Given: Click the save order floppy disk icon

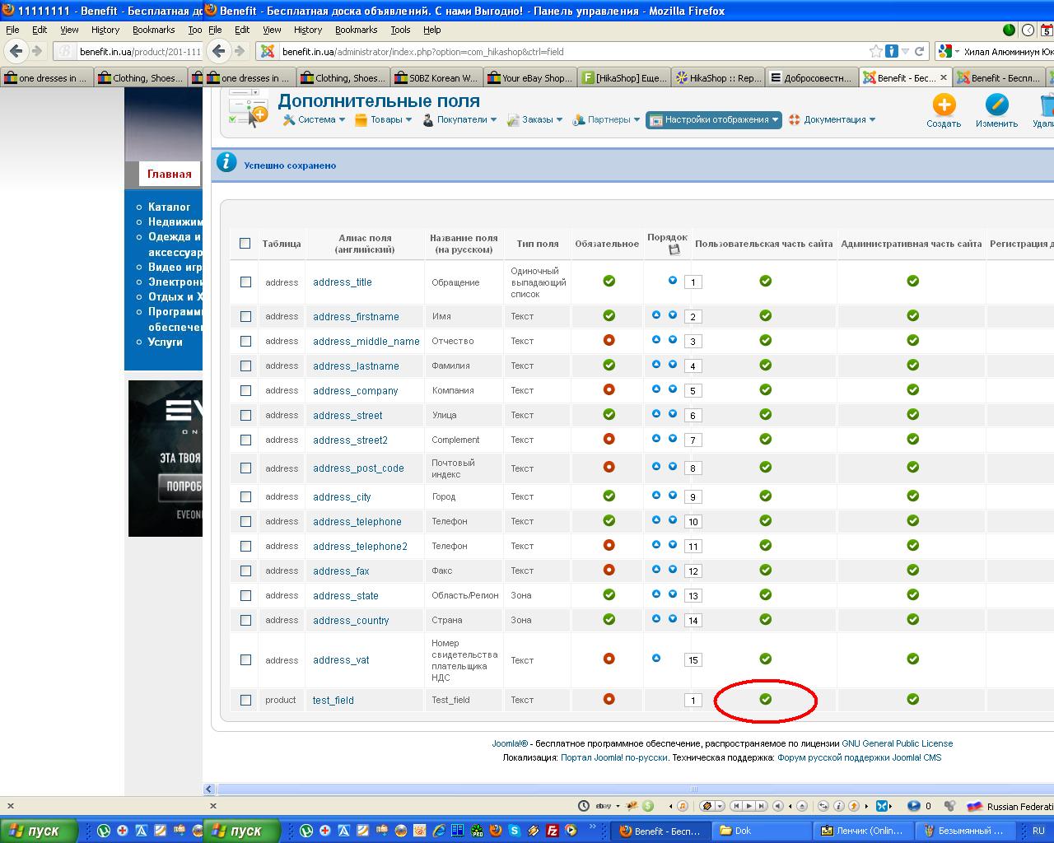Looking at the screenshot, I should [x=674, y=249].
